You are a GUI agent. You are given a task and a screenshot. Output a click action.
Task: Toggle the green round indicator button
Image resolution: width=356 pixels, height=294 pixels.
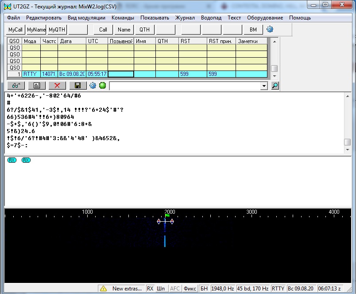[x=102, y=86]
